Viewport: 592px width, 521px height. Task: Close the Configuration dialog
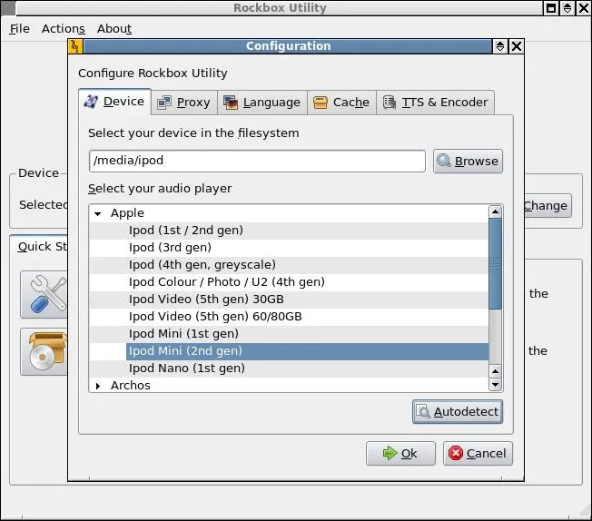click(516, 46)
